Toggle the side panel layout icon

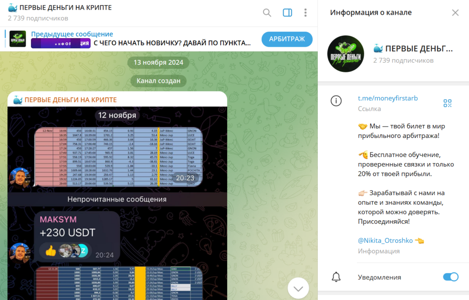288,12
